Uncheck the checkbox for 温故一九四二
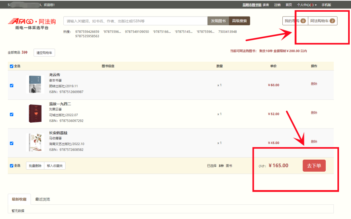351x219 pixels. [12, 115]
